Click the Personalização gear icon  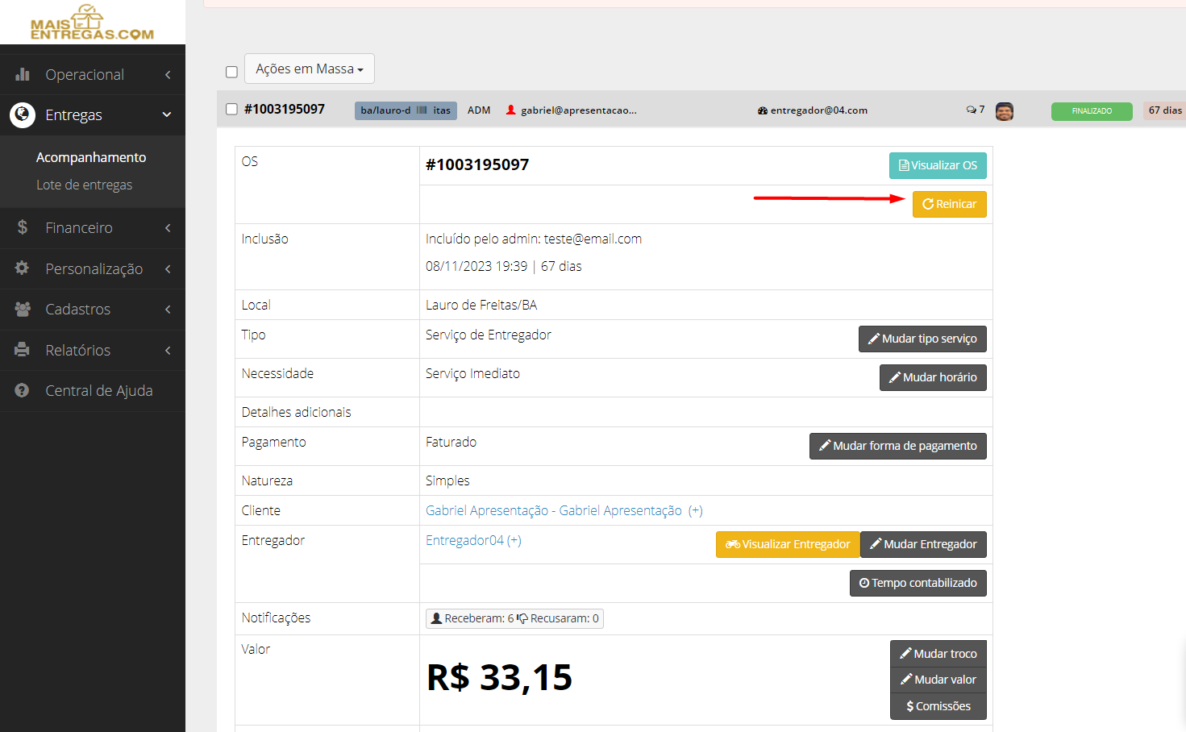tap(23, 268)
